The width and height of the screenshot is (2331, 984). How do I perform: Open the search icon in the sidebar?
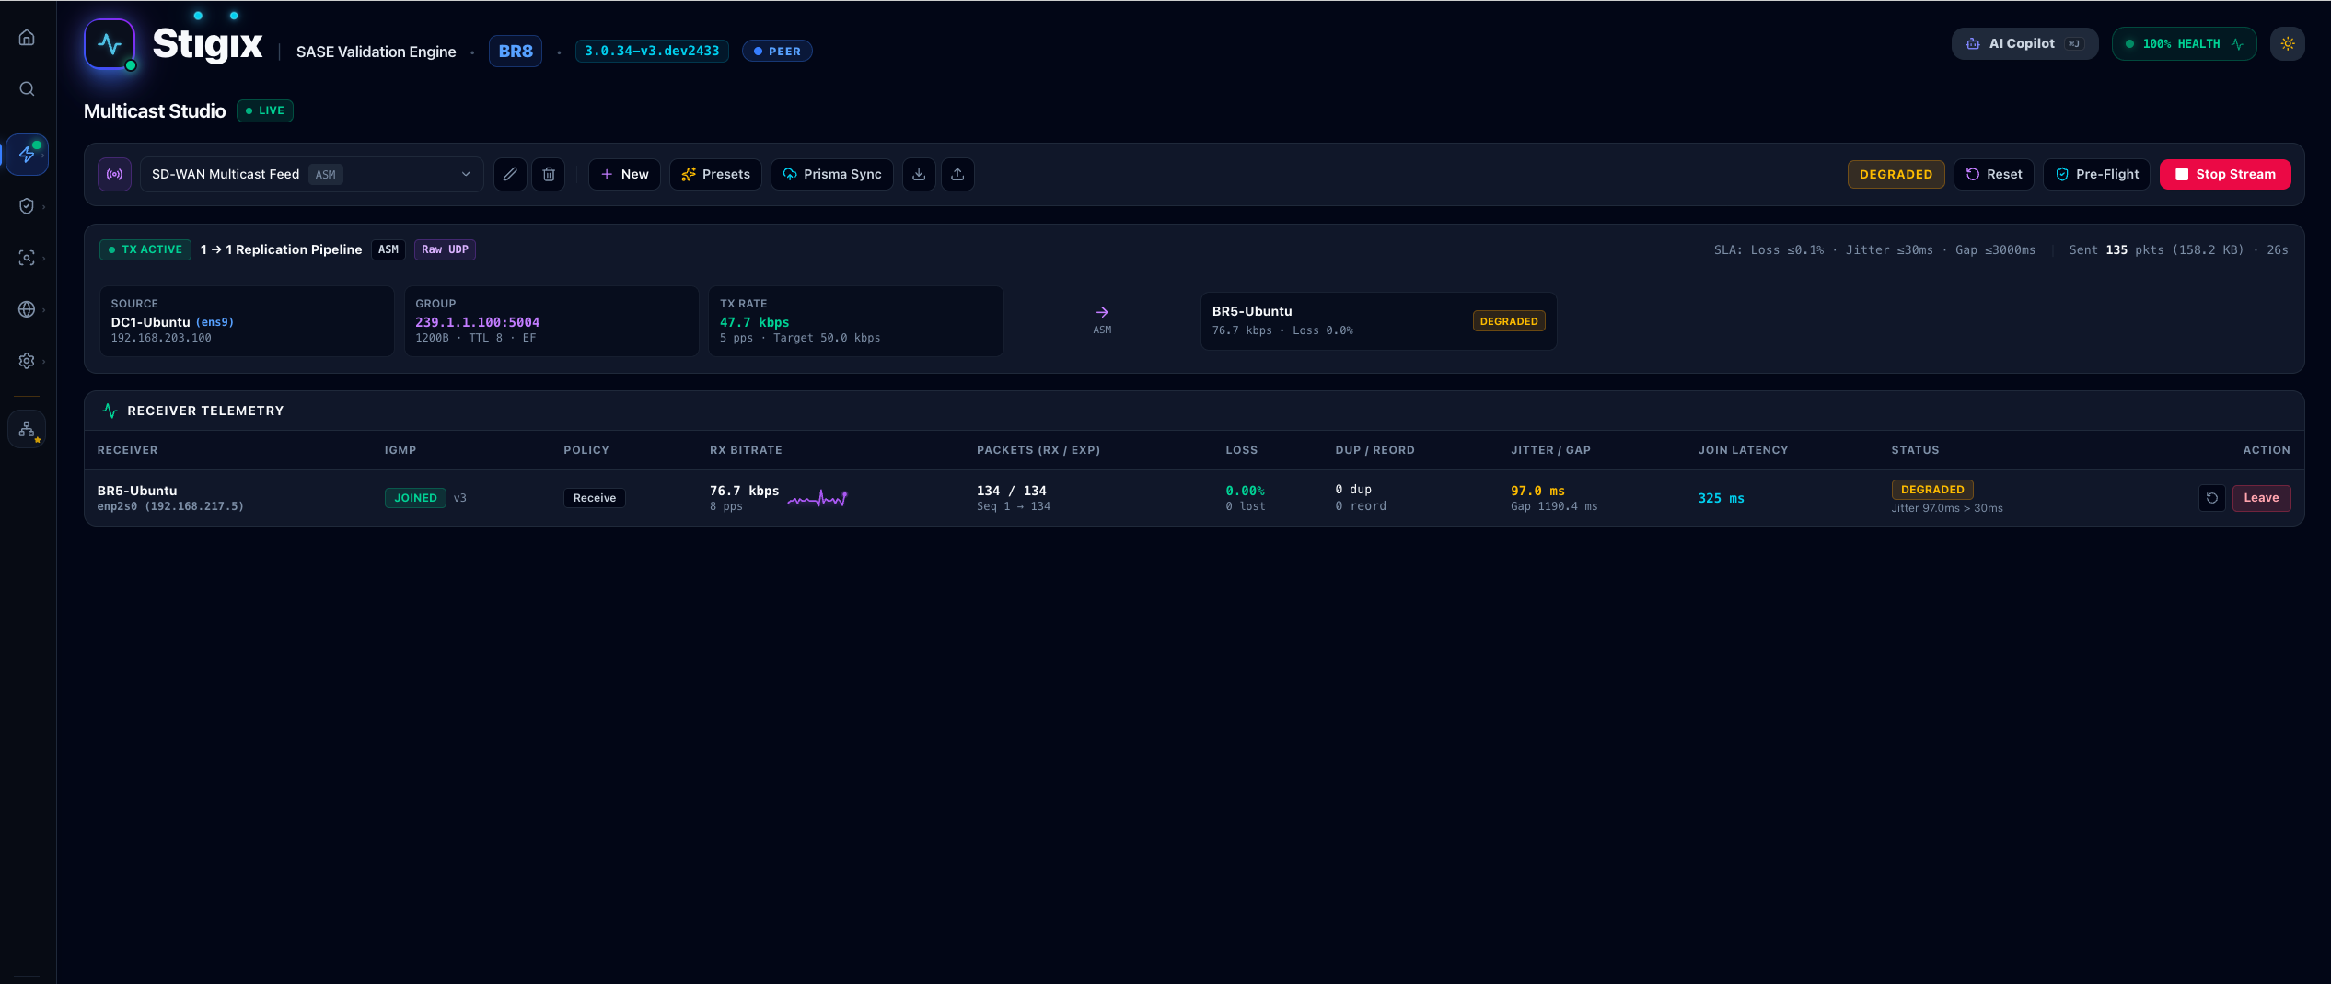click(x=27, y=88)
